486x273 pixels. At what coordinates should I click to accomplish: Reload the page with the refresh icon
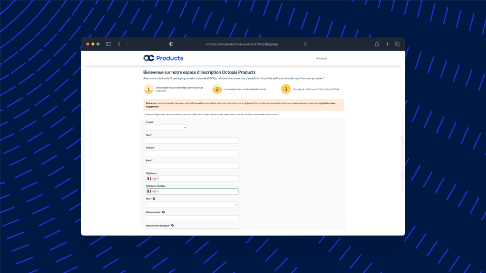pyautogui.click(x=305, y=44)
